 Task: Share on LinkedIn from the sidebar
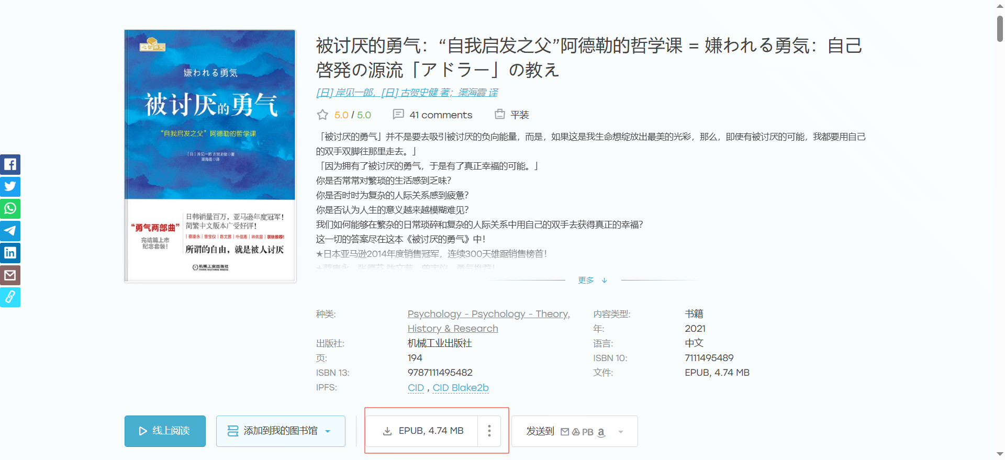point(10,253)
